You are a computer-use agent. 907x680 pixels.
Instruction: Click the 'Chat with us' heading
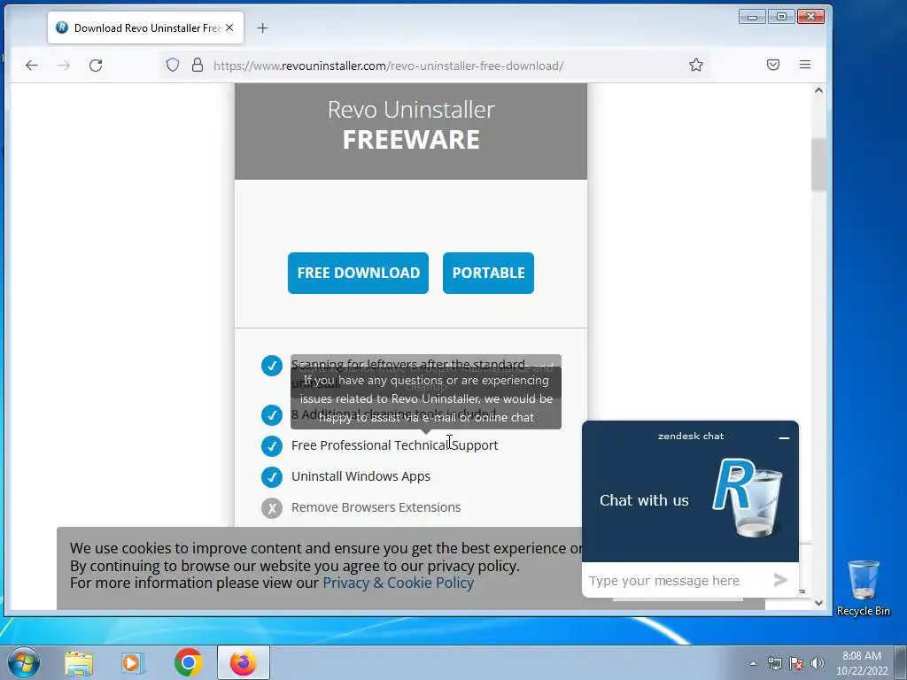[644, 500]
